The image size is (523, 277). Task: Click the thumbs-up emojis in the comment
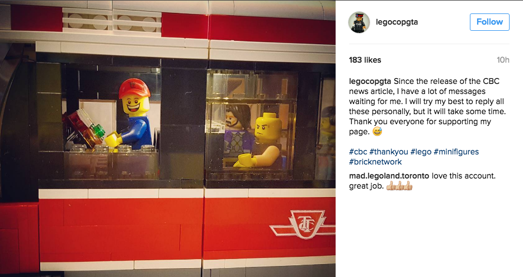[399, 186]
